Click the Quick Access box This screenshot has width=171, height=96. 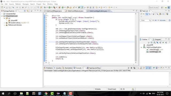point(154,7)
